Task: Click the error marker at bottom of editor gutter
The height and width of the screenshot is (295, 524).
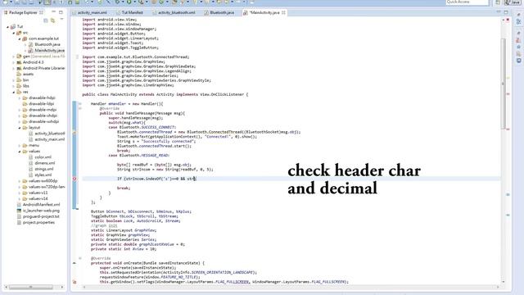Action: pyautogui.click(x=75, y=282)
